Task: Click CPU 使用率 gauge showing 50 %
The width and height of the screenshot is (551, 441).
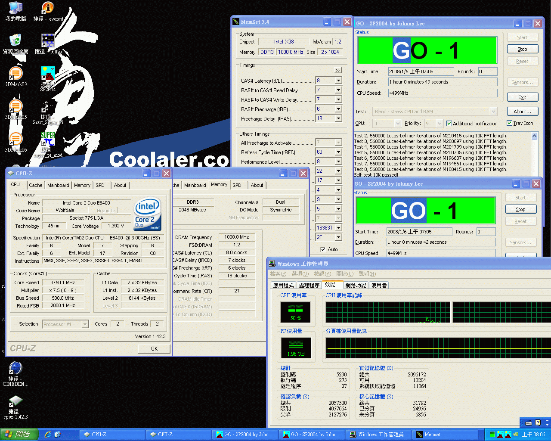Action: [295, 312]
